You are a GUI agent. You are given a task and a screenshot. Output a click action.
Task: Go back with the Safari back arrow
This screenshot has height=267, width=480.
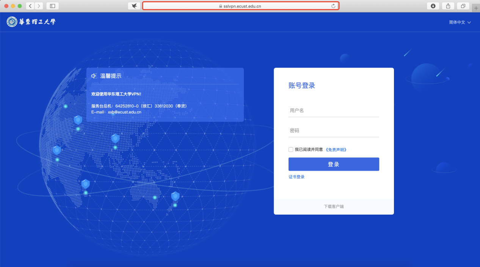pyautogui.click(x=30, y=6)
